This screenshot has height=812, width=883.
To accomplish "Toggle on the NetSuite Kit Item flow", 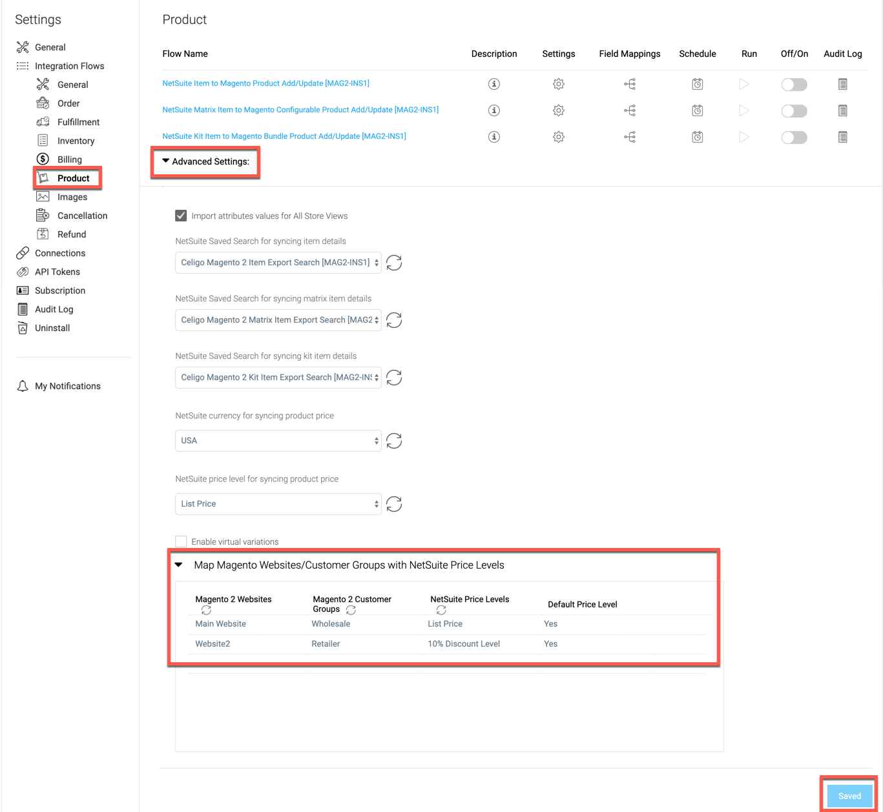I will [794, 137].
